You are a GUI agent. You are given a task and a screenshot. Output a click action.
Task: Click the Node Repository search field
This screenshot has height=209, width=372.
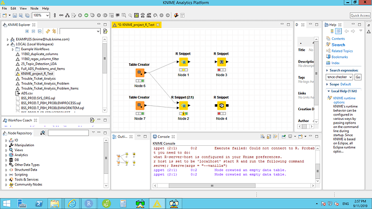coord(68,133)
